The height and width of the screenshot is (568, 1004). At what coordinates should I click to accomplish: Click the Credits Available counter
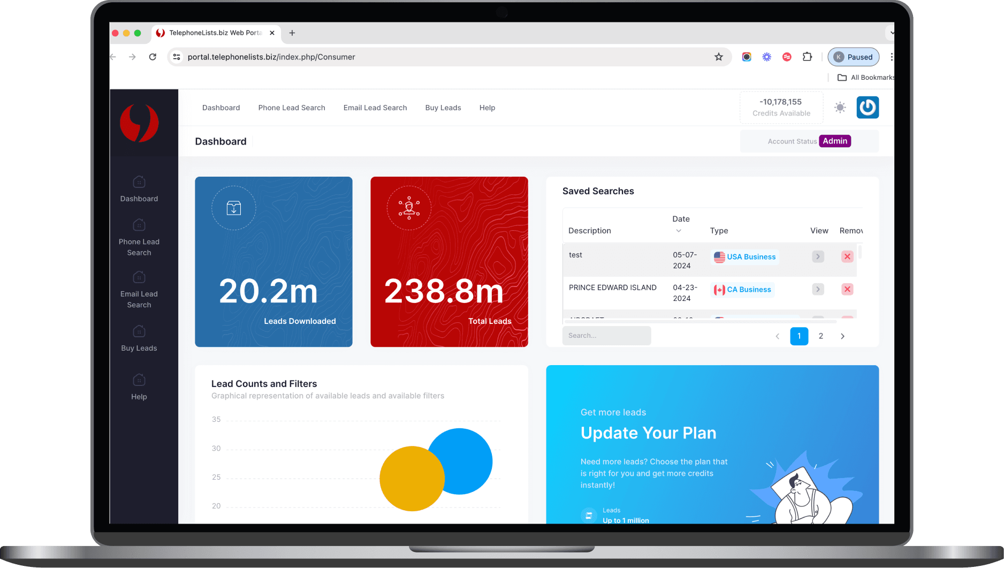(781, 107)
